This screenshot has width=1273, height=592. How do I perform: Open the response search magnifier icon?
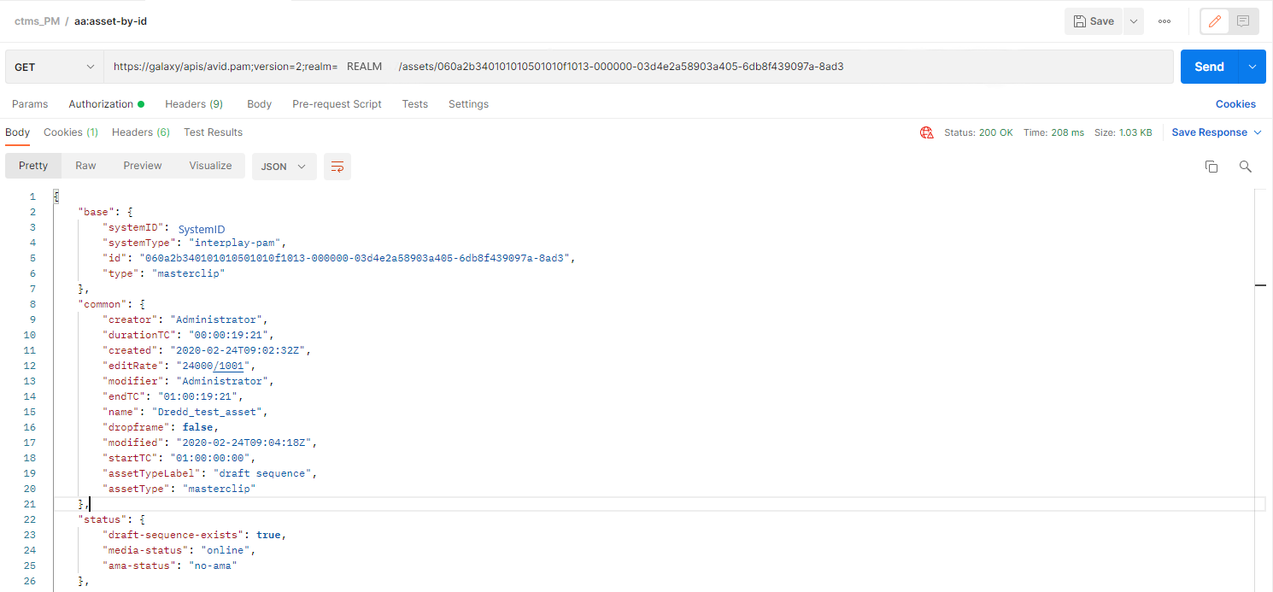pyautogui.click(x=1245, y=167)
